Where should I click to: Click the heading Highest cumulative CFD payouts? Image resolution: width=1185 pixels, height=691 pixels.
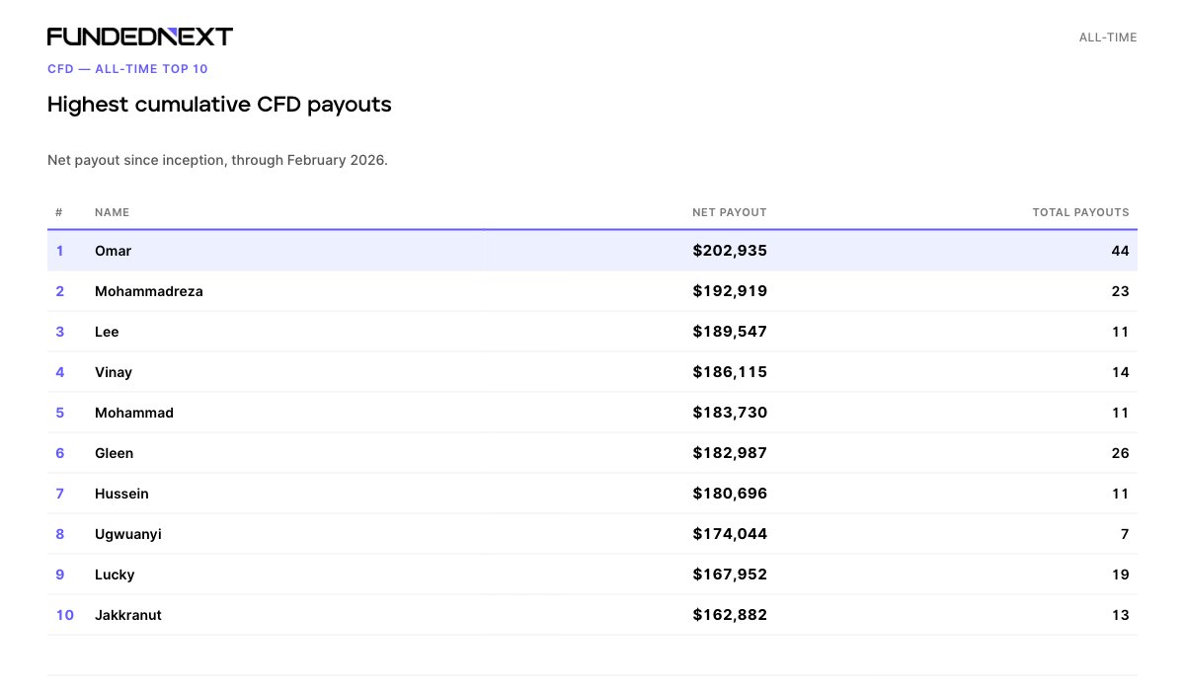pyautogui.click(x=219, y=104)
